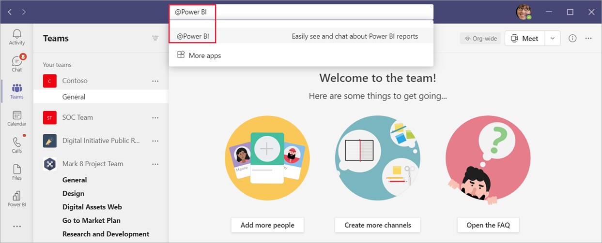The image size is (602, 243).
Task: Go back with the left arrow
Action: pos(10,12)
